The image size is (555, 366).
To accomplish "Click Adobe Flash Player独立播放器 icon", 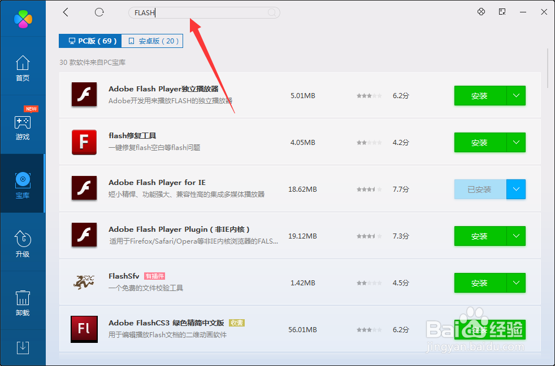I will coord(84,95).
